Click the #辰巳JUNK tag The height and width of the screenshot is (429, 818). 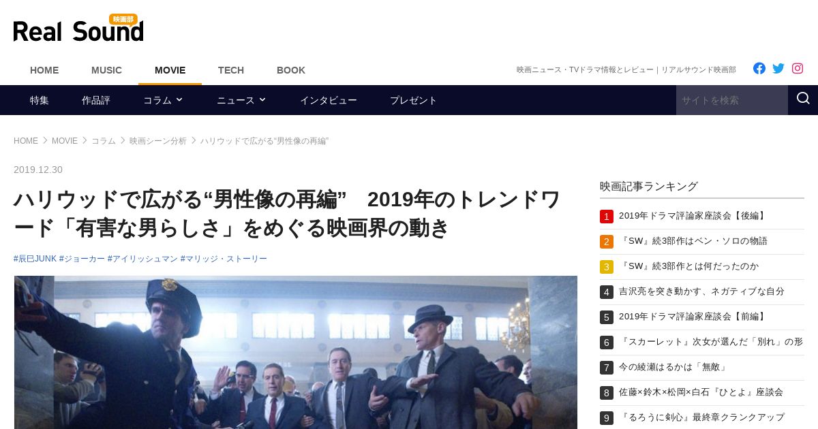tap(35, 259)
